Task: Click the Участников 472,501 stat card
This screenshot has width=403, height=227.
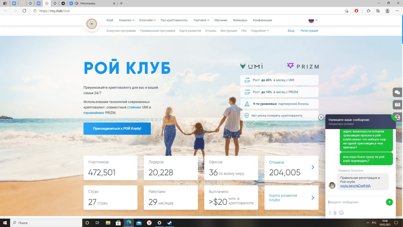Action: pos(110,168)
